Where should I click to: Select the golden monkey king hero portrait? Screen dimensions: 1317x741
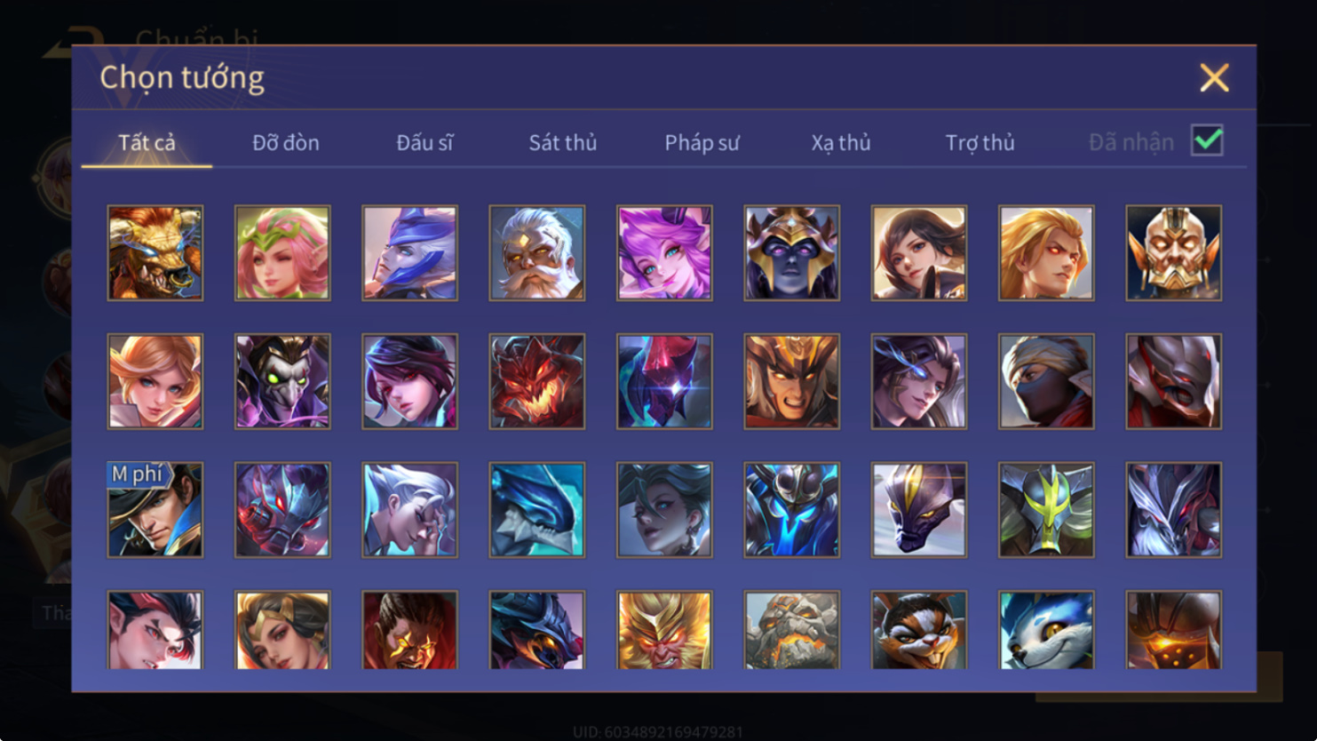tap(664, 630)
